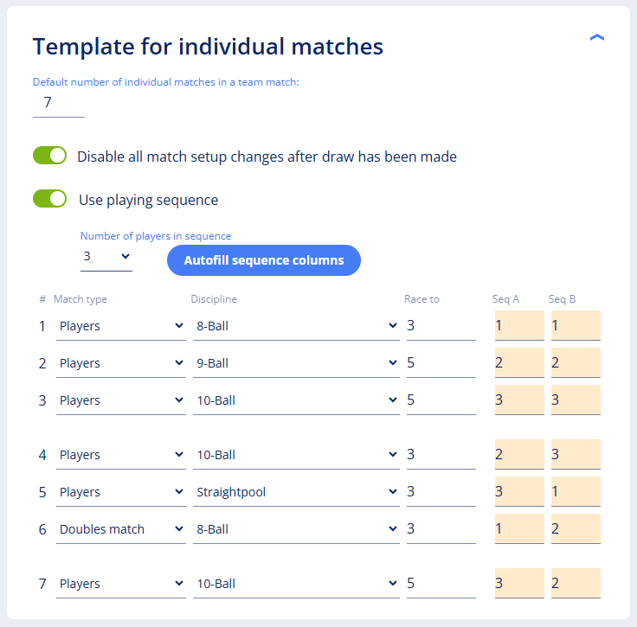
Task: Collapse the Template for individual matches panel
Action: [x=596, y=38]
